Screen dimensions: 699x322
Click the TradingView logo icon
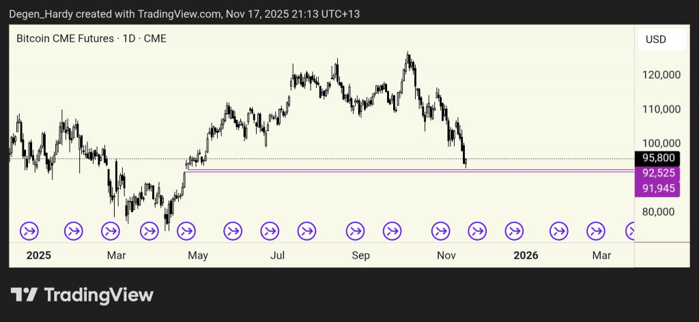[24, 295]
